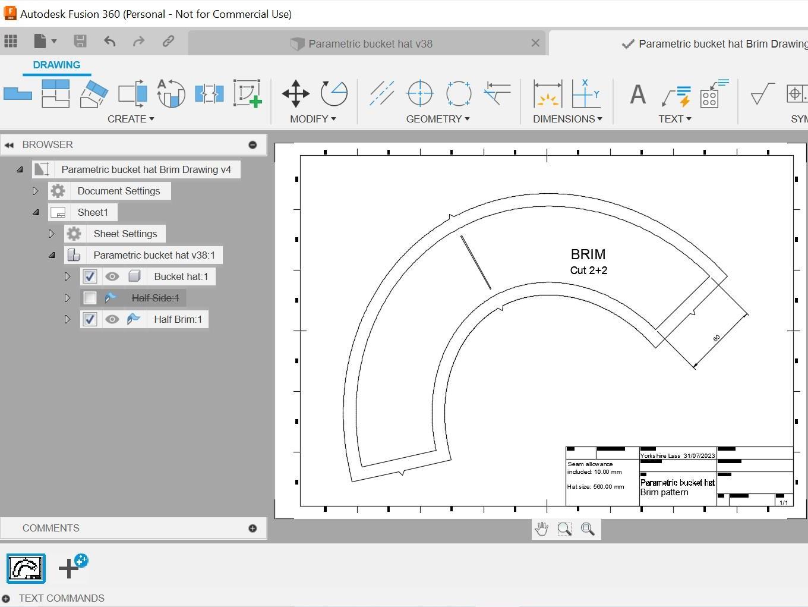Screen dimensions: 808x607
Task: Create a Projected View
Action: [55, 93]
